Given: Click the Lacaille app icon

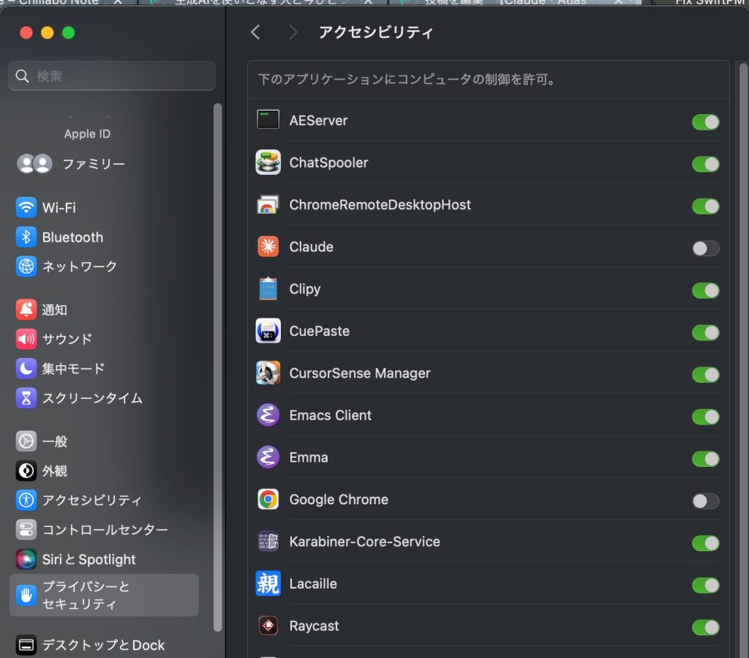Looking at the screenshot, I should click(x=268, y=583).
